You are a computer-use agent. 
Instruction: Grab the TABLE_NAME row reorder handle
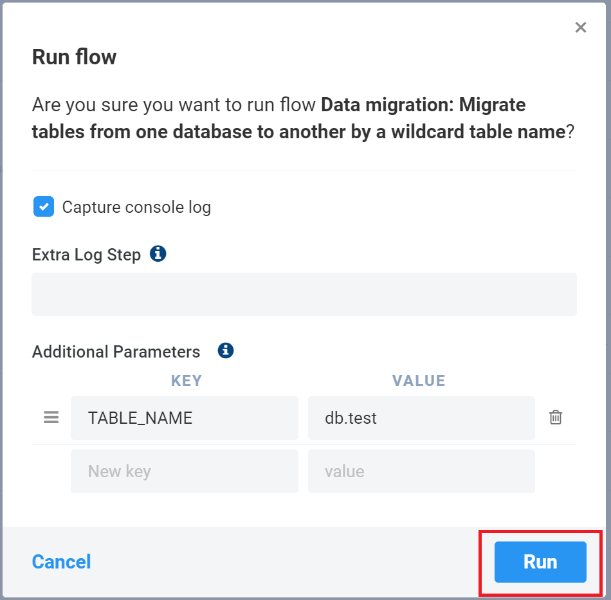(x=51, y=417)
